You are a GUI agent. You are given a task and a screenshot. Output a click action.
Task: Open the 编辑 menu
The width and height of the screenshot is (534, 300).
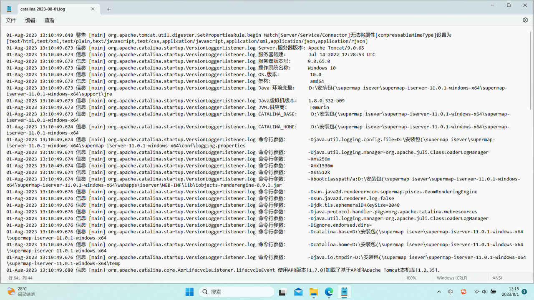tap(30, 20)
